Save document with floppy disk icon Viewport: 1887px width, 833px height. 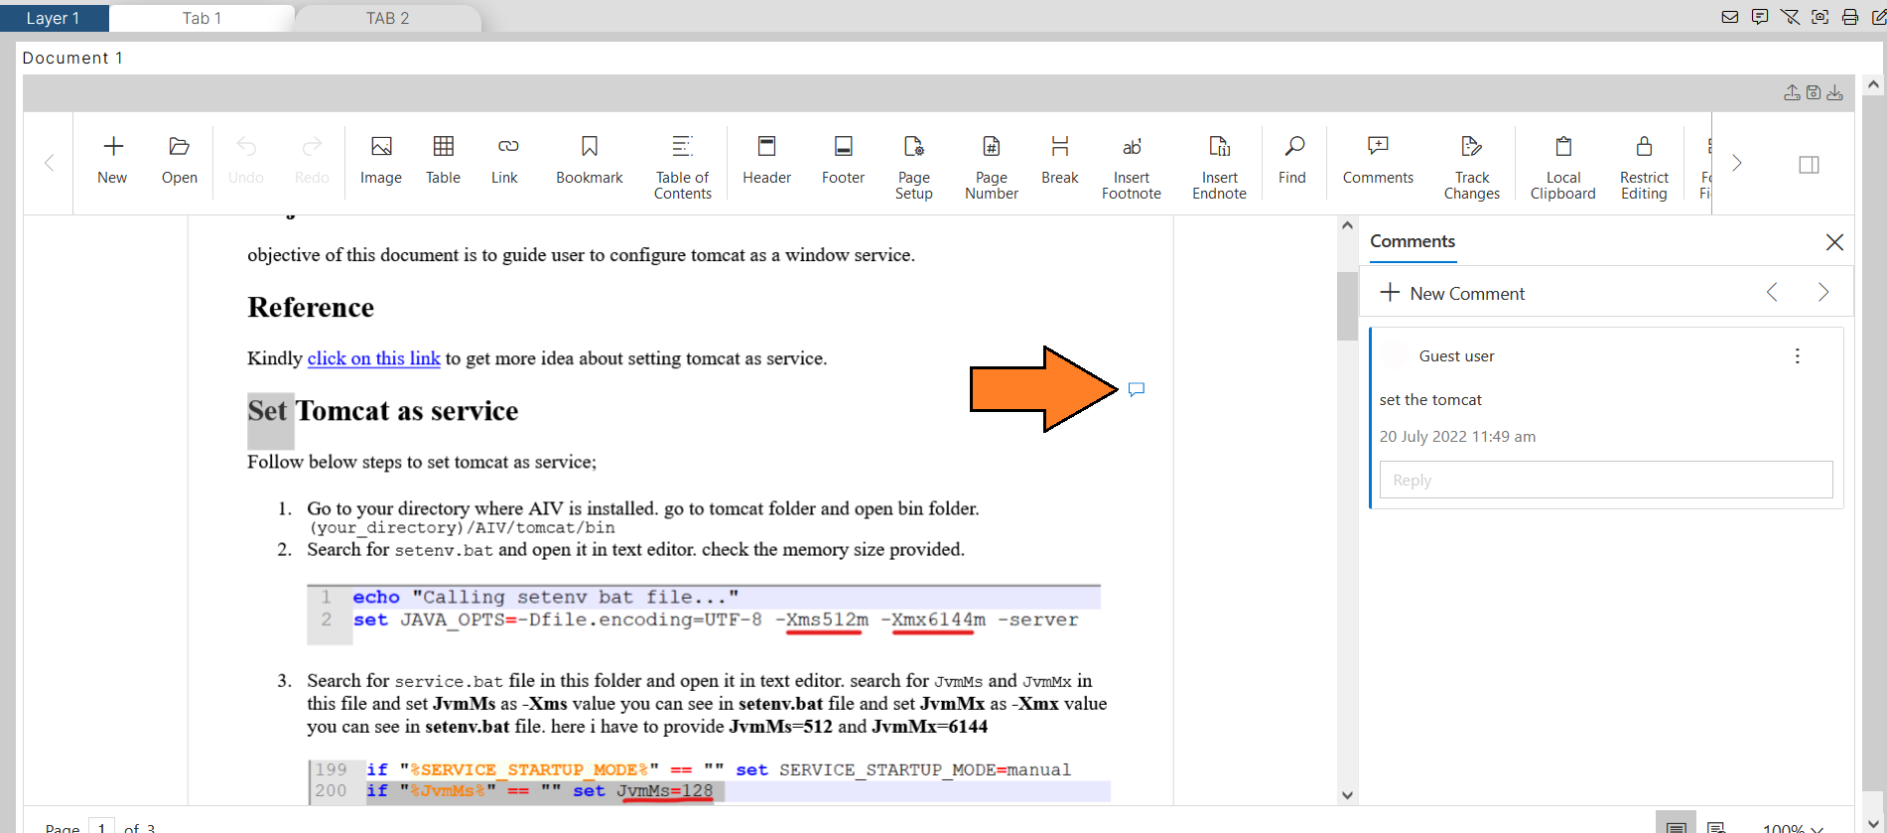[x=1814, y=92]
